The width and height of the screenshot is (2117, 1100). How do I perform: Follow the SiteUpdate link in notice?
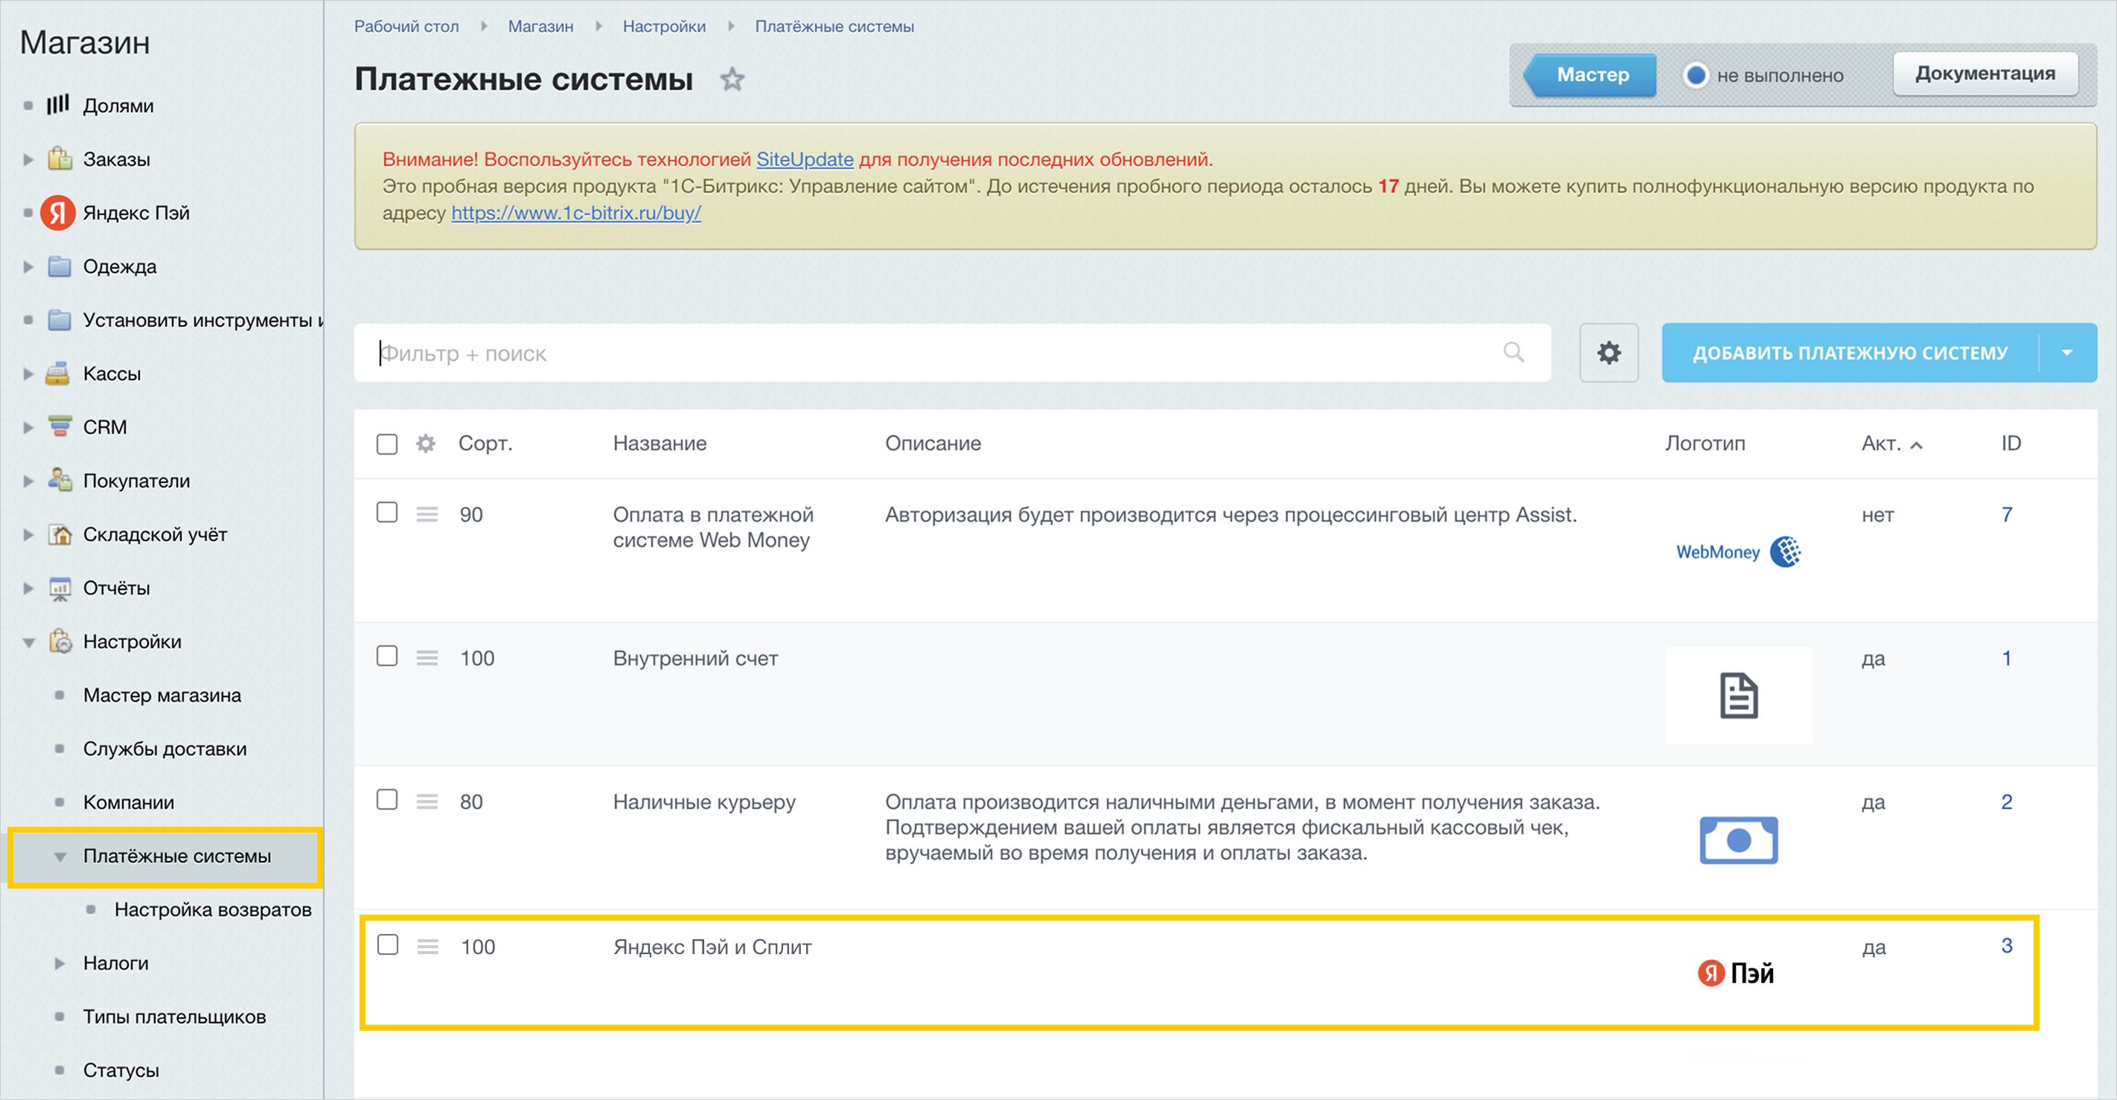click(x=804, y=159)
